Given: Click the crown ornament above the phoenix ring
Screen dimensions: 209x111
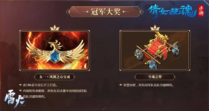Looking at the screenshot, I should [55, 28].
